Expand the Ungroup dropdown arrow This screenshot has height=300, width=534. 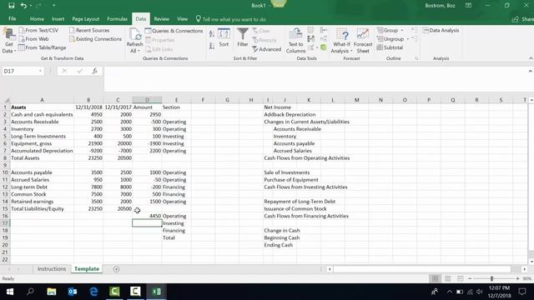point(408,39)
